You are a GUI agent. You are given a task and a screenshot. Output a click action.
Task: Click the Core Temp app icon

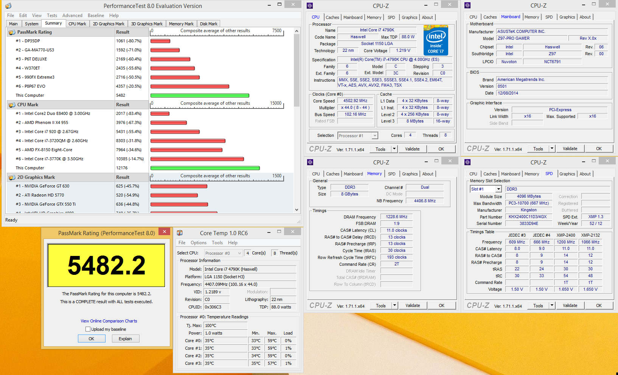(180, 233)
